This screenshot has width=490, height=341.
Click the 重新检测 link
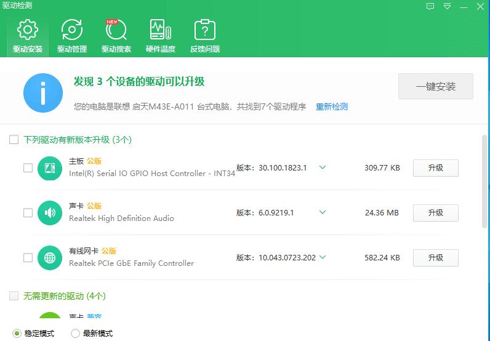[x=332, y=107]
